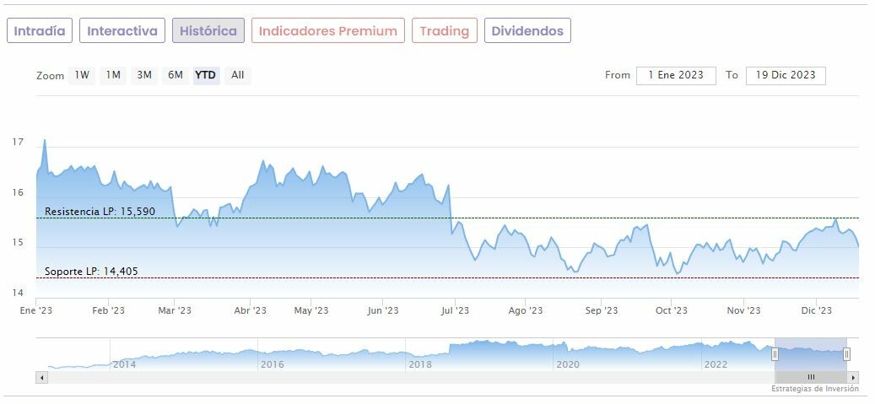Screen dimensions: 875x404
Task: View the Dividendos tab
Action: 527,31
